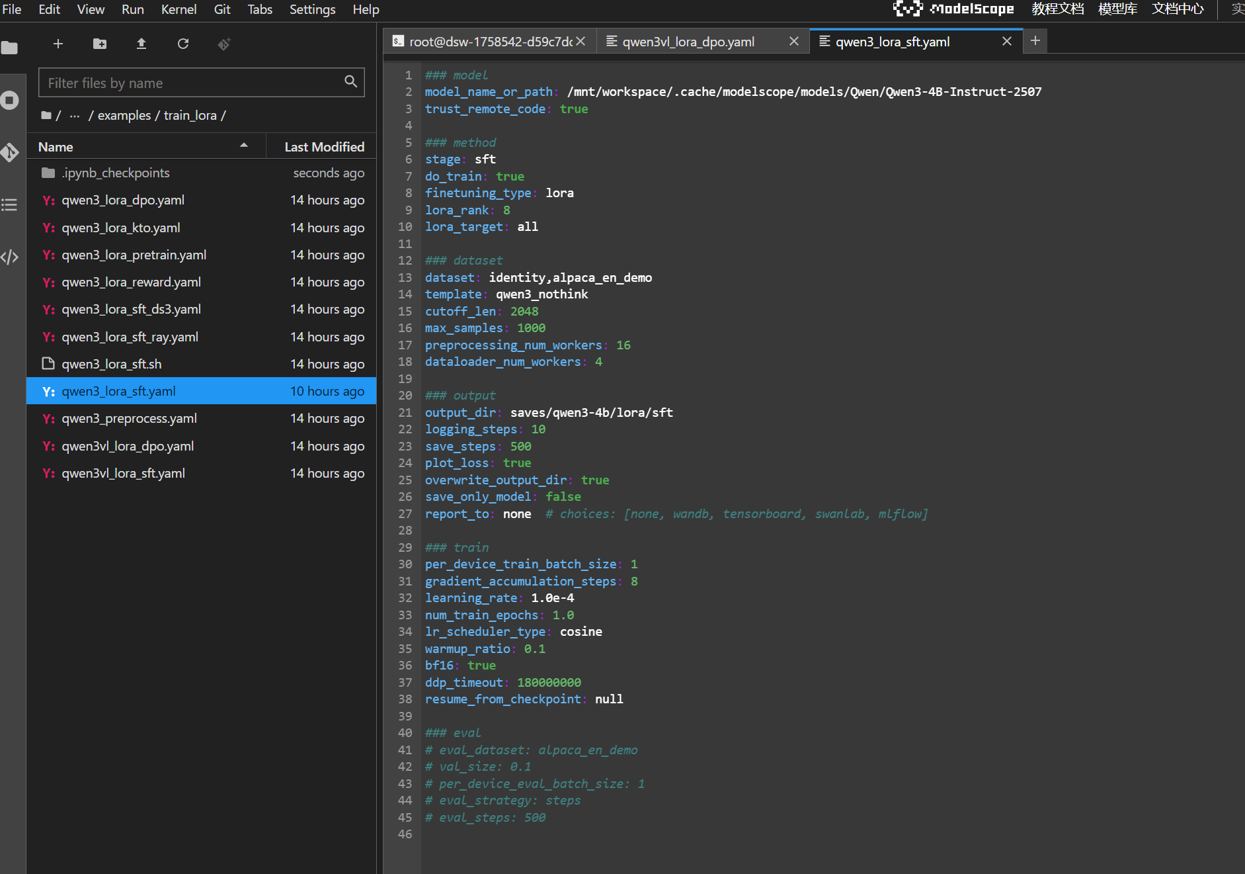This screenshot has height=874, width=1245.
Task: Open a new tab with plus button
Action: point(1035,41)
